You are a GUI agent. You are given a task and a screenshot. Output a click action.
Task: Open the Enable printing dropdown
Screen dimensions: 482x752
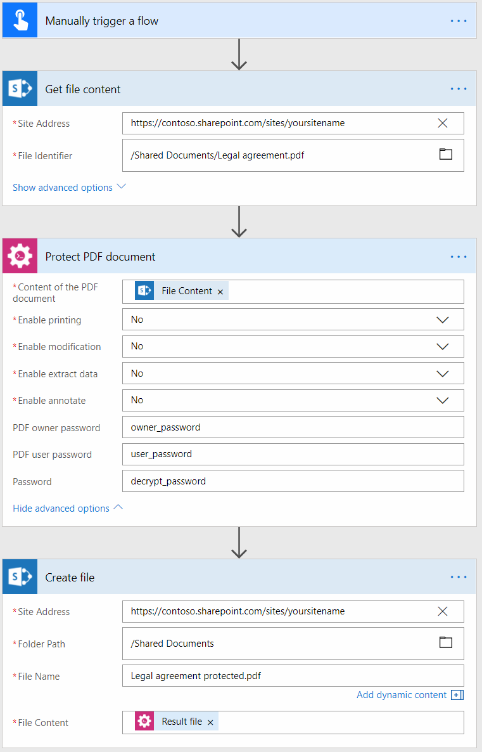click(x=442, y=319)
